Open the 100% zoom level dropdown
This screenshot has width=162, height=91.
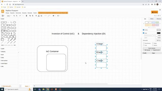click(9, 16)
